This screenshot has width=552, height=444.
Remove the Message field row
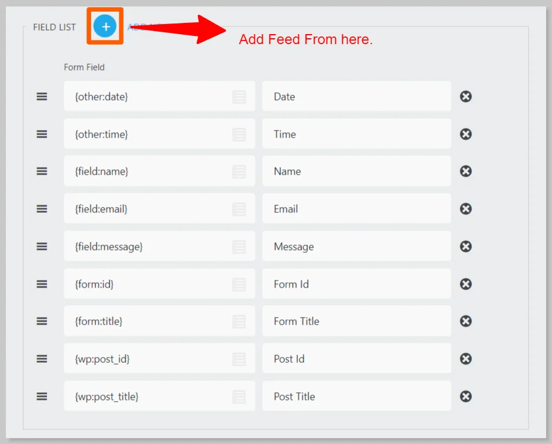point(465,246)
